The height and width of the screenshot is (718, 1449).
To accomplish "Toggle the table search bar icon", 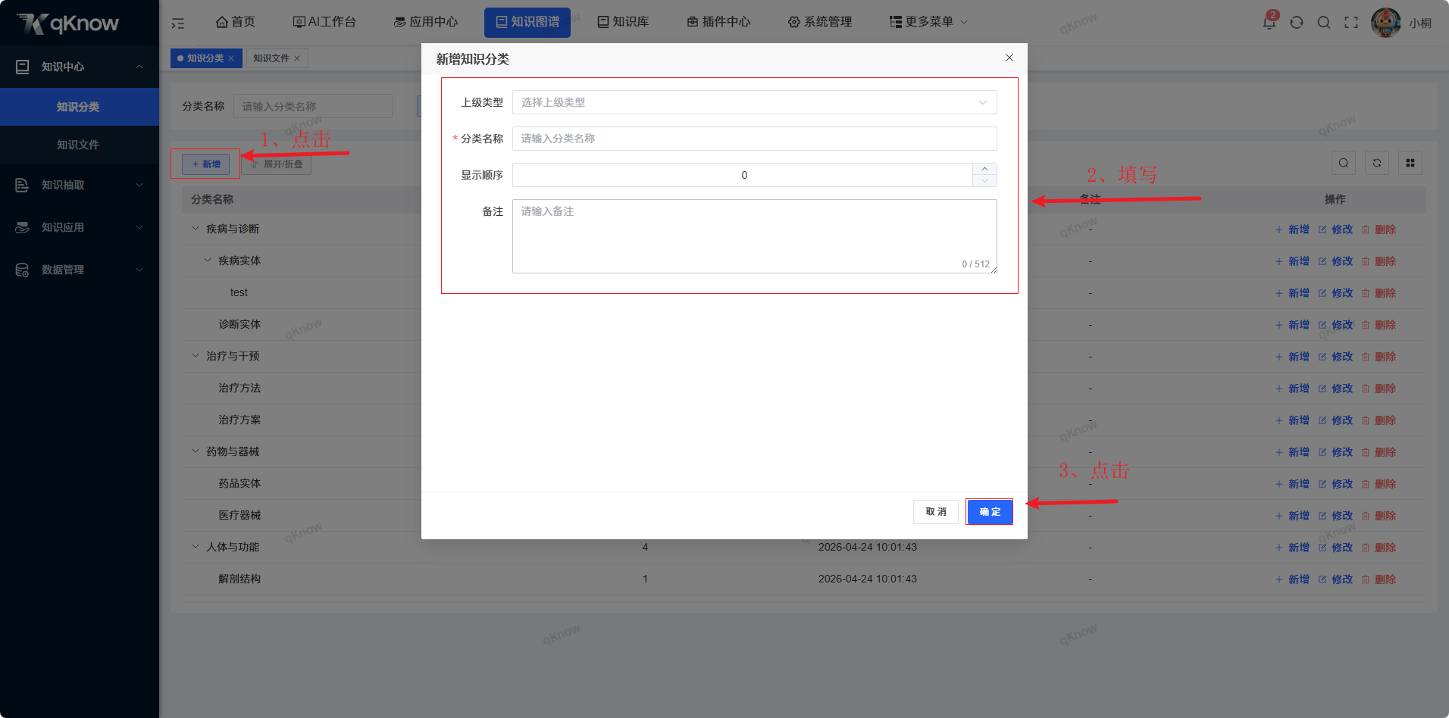I will click(x=1344, y=163).
